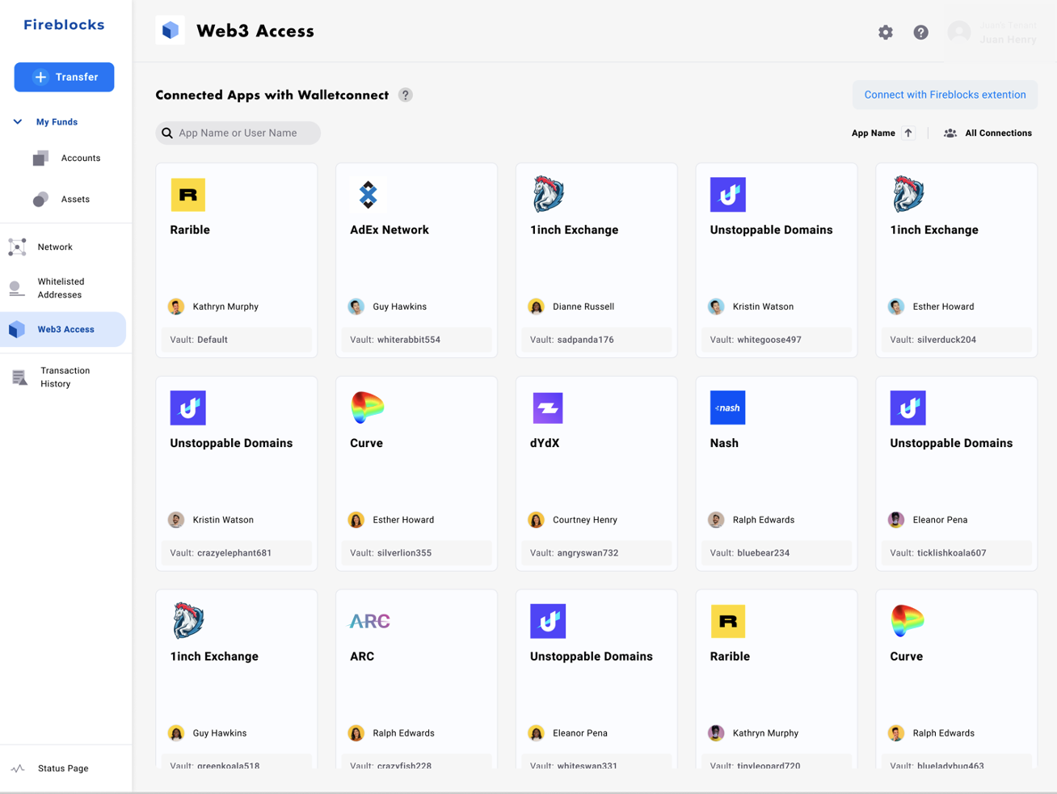Open the Juan Henry user profile menu

coord(993,32)
